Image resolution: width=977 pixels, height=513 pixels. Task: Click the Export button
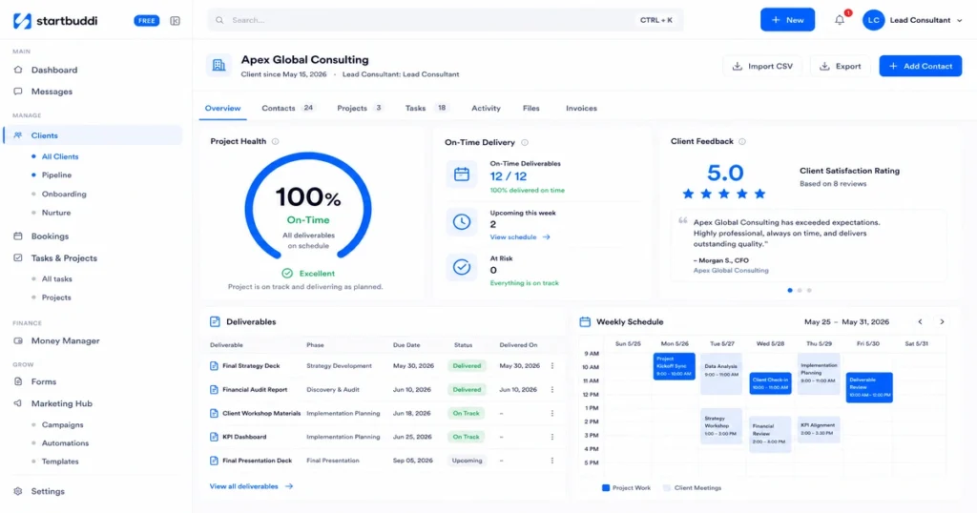point(840,66)
